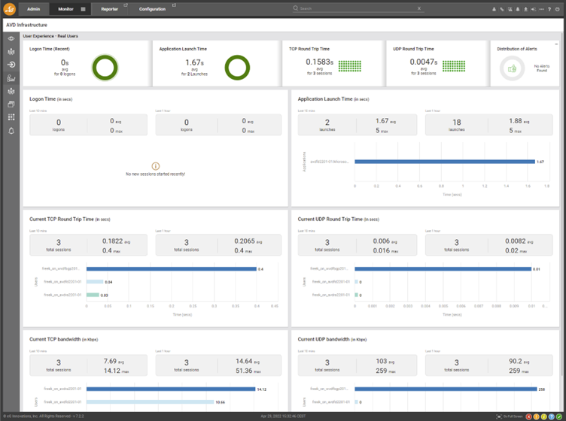The width and height of the screenshot is (566, 421).
Task: Click the 0.03 TCP round trip bar
Action: (93, 295)
